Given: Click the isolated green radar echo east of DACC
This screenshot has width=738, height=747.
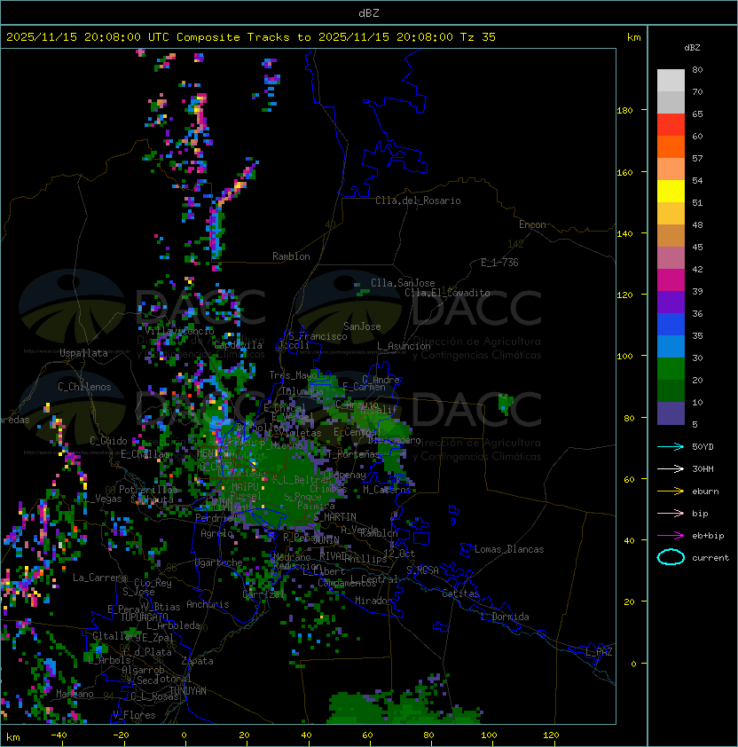Looking at the screenshot, I should 505,403.
